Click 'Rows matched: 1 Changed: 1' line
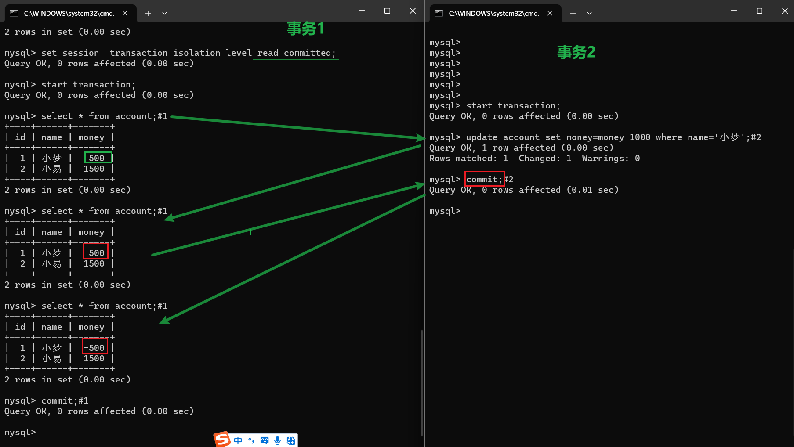The width and height of the screenshot is (794, 447). (534, 159)
